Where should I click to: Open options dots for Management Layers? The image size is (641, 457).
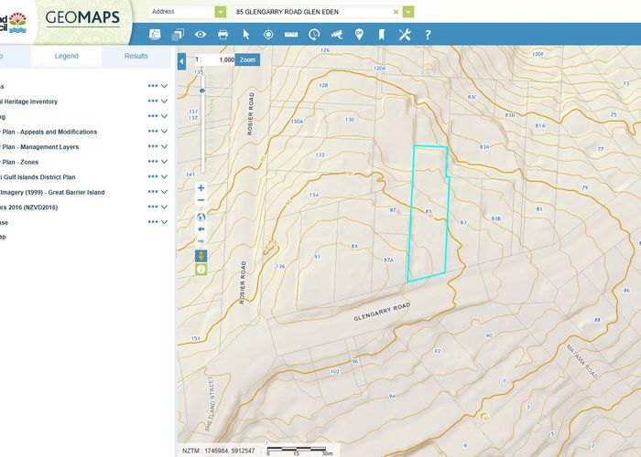click(153, 146)
